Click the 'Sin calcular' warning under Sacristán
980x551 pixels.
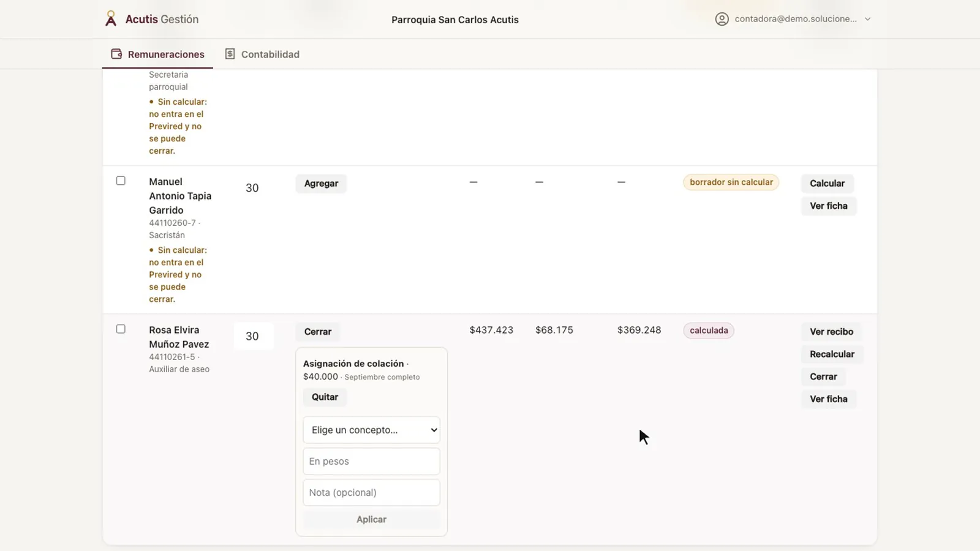(x=178, y=274)
